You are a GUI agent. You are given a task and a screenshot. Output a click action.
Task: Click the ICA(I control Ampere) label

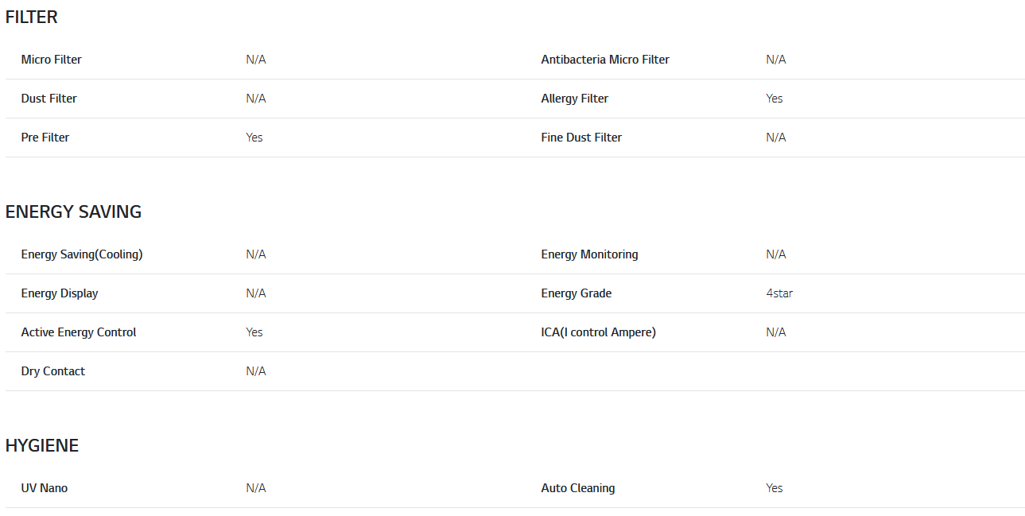click(x=599, y=332)
